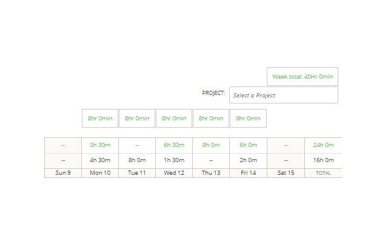Viewport: 388px width, 242px height.
Task: Click the 8h 0m Tuesday cell
Action: pyautogui.click(x=137, y=160)
